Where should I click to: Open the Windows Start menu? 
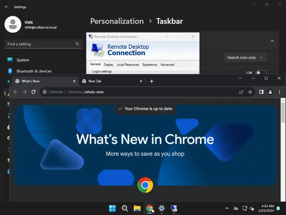pyautogui.click(x=112, y=208)
